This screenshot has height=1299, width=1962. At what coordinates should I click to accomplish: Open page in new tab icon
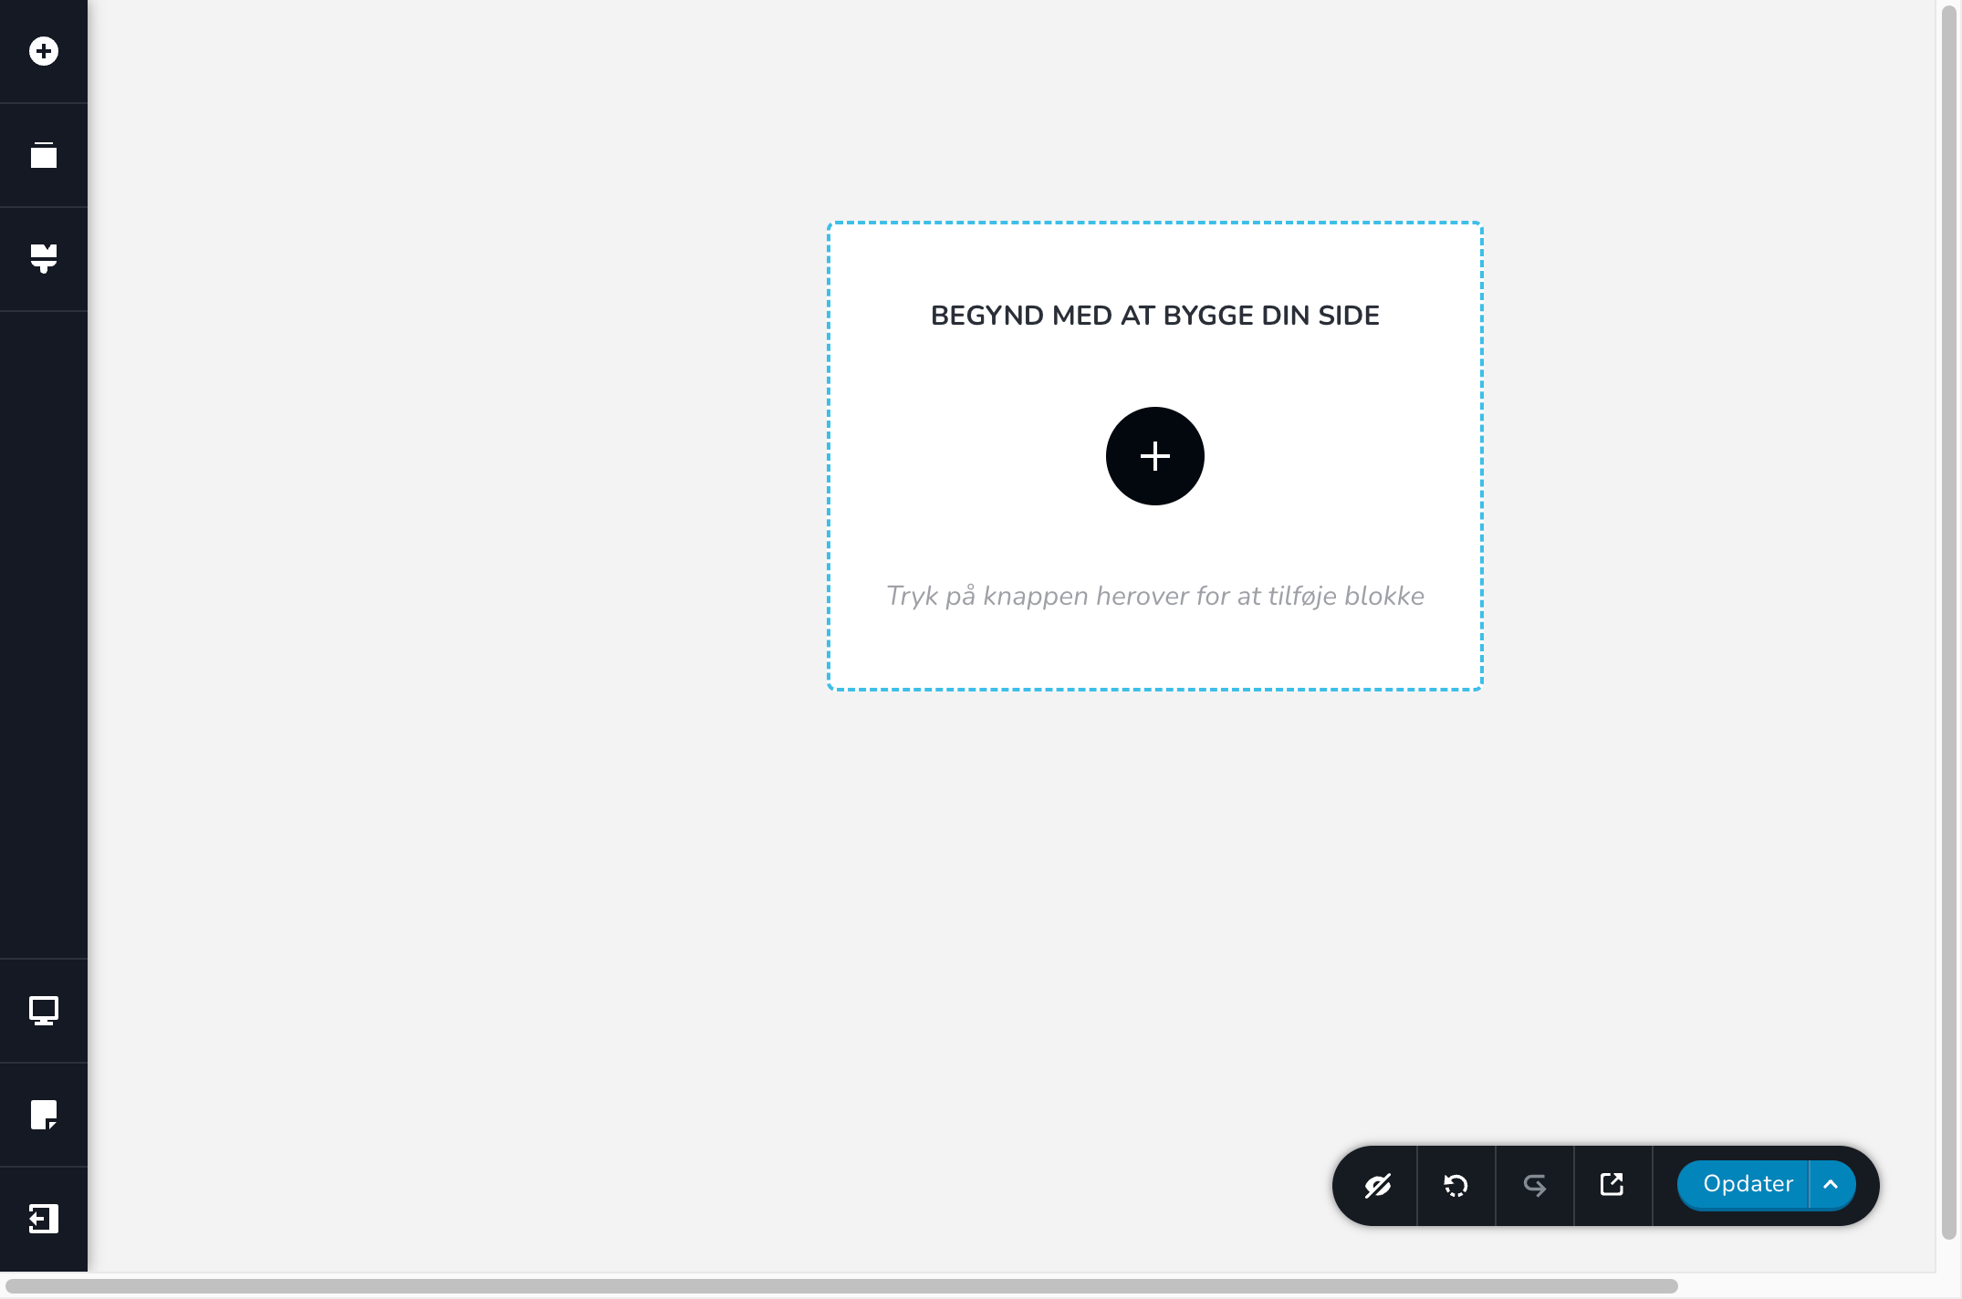[x=1612, y=1185]
